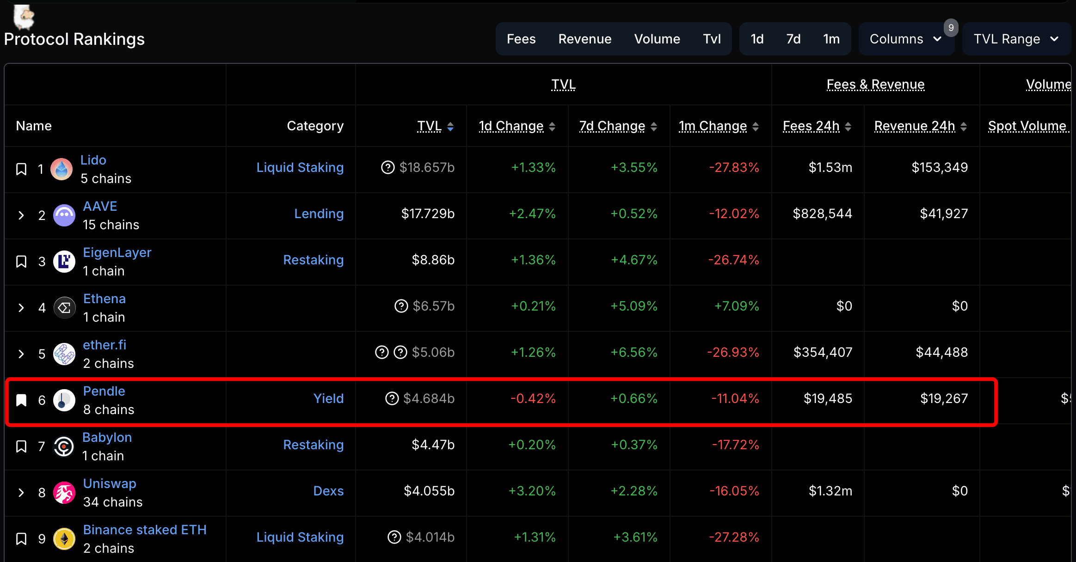Sort by Revenue 24h using sort arrows
Viewport: 1076px width, 562px height.
click(964, 126)
